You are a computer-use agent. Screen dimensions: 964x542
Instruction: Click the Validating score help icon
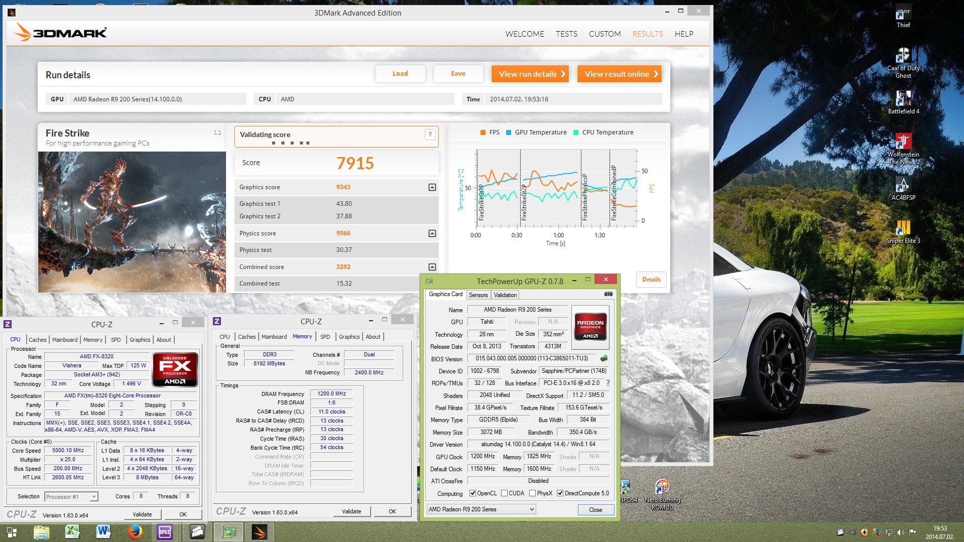tap(430, 134)
